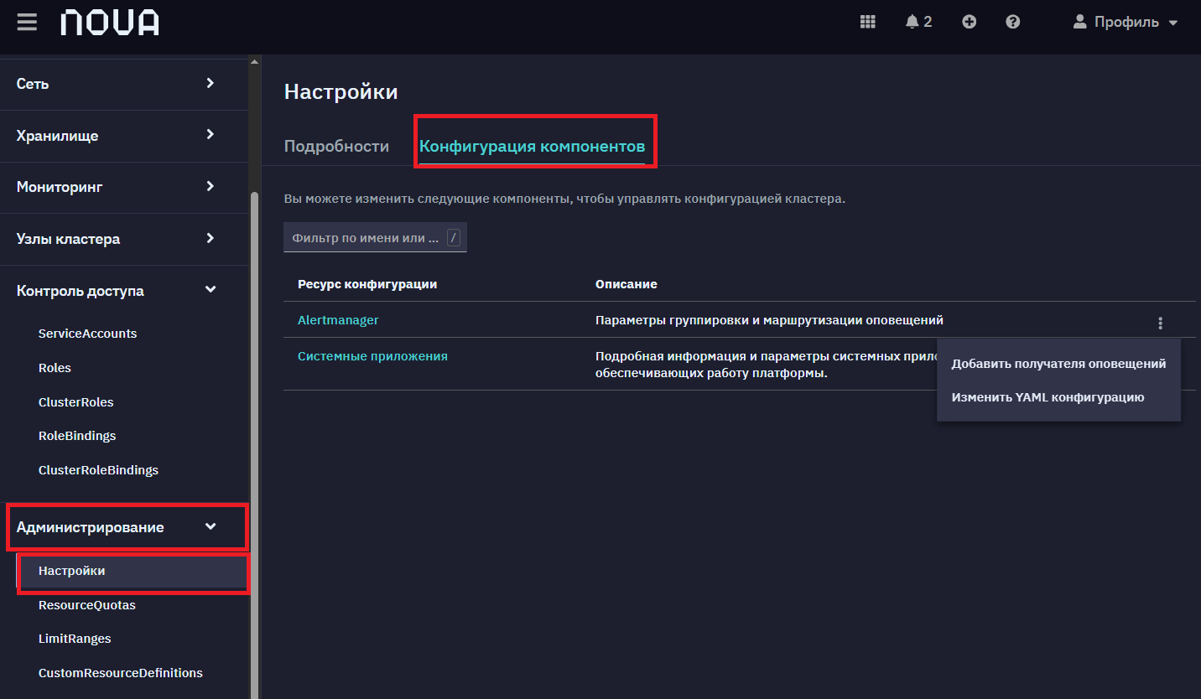The width and height of the screenshot is (1201, 699).
Task: Open RoleBindings in sidebar
Action: (77, 436)
